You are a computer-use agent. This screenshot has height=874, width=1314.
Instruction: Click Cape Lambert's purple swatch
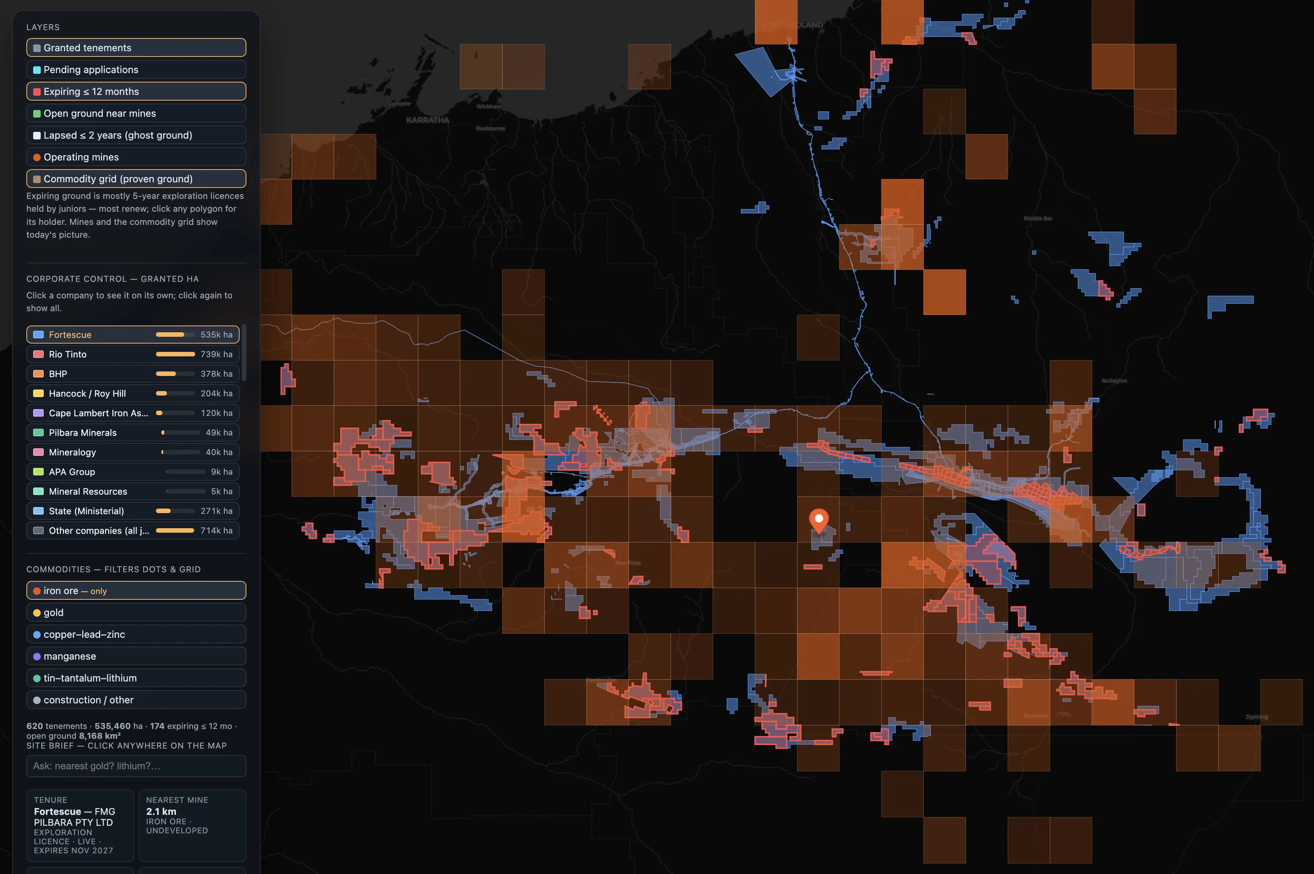(x=38, y=413)
